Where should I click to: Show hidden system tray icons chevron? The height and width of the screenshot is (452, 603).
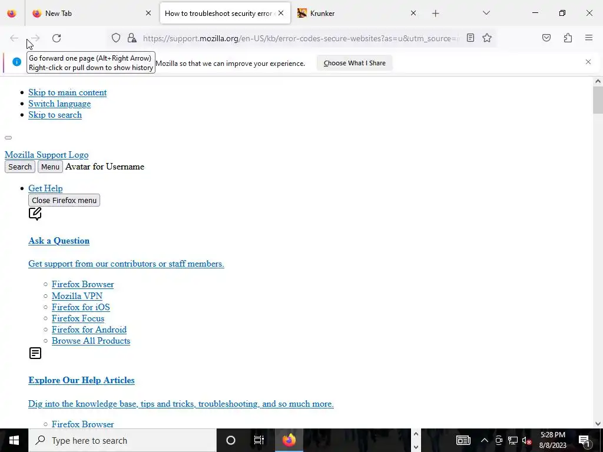pyautogui.click(x=485, y=440)
